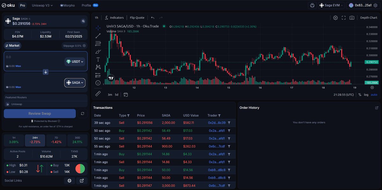The image size is (382, 190).
Task: Open slippage settings gear
Action: pos(84,46)
